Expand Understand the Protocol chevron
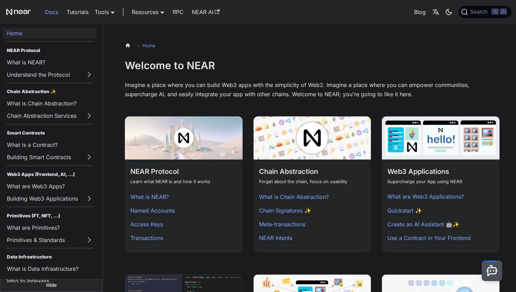This screenshot has width=516, height=292. (89, 75)
